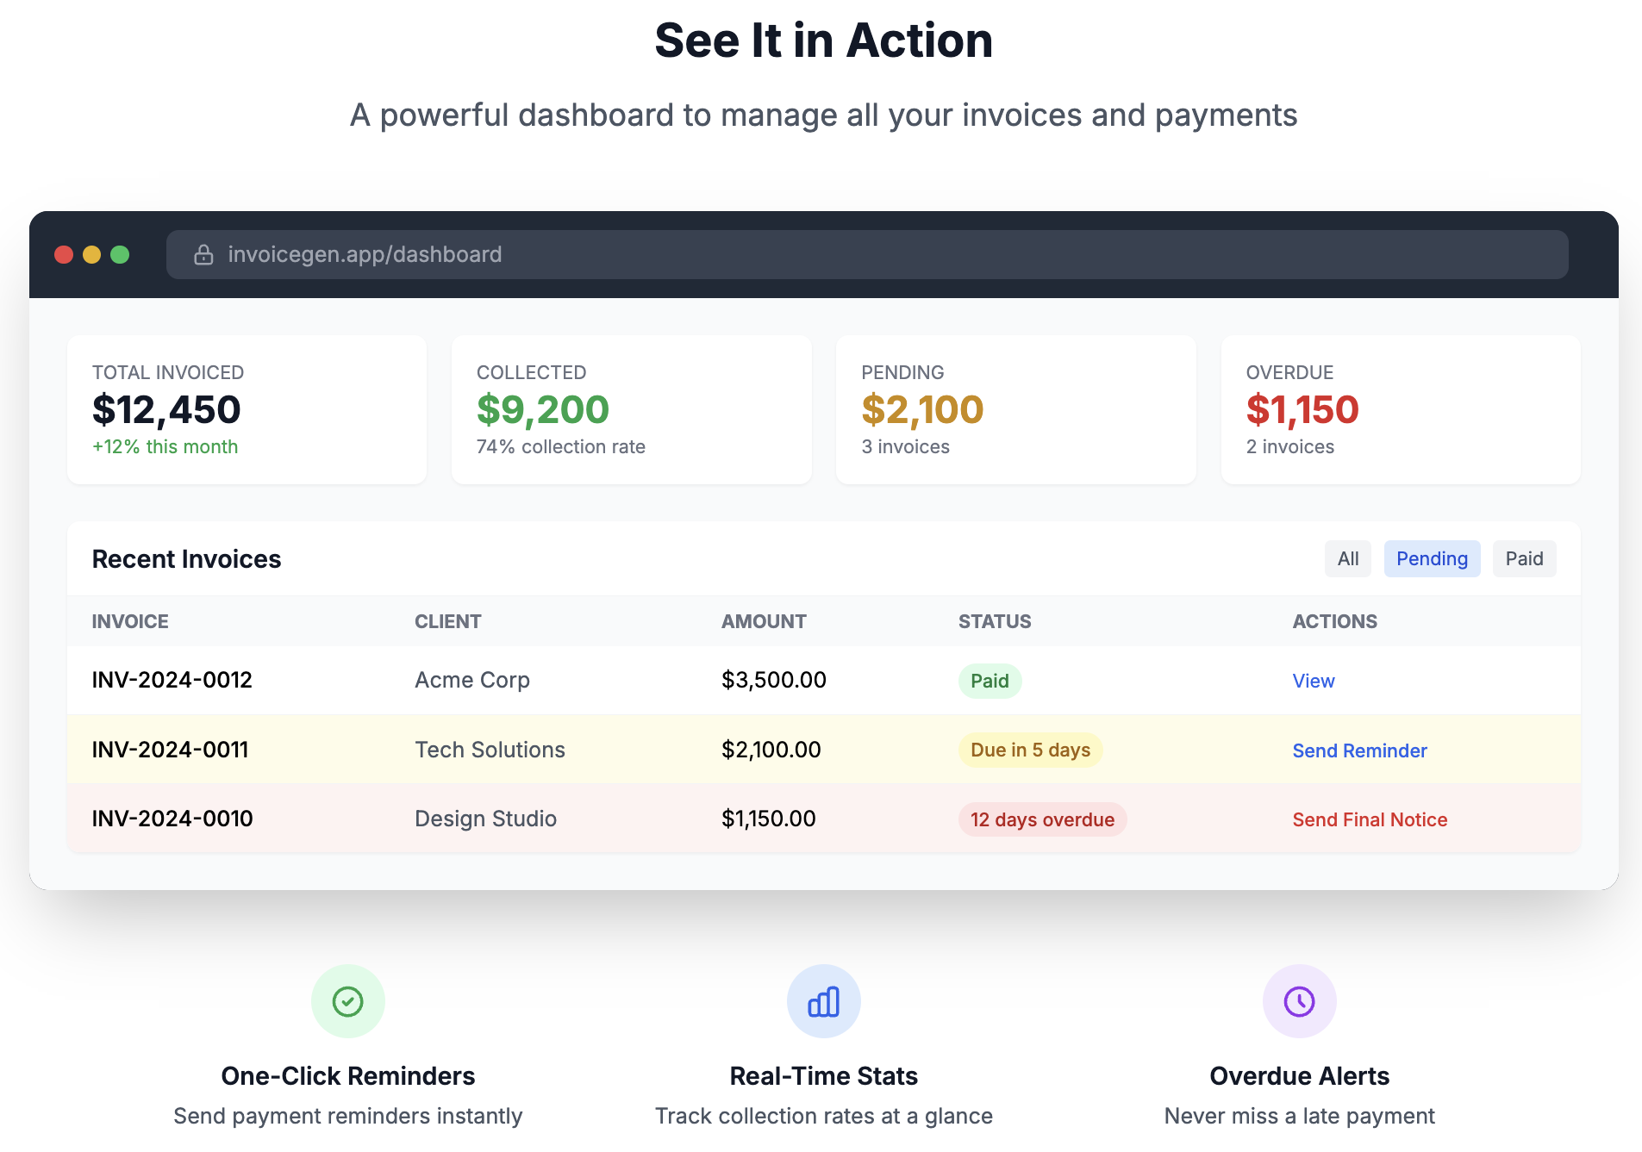Click the Paid status badge for Acme Corp
The width and height of the screenshot is (1642, 1152).
pyautogui.click(x=990, y=680)
